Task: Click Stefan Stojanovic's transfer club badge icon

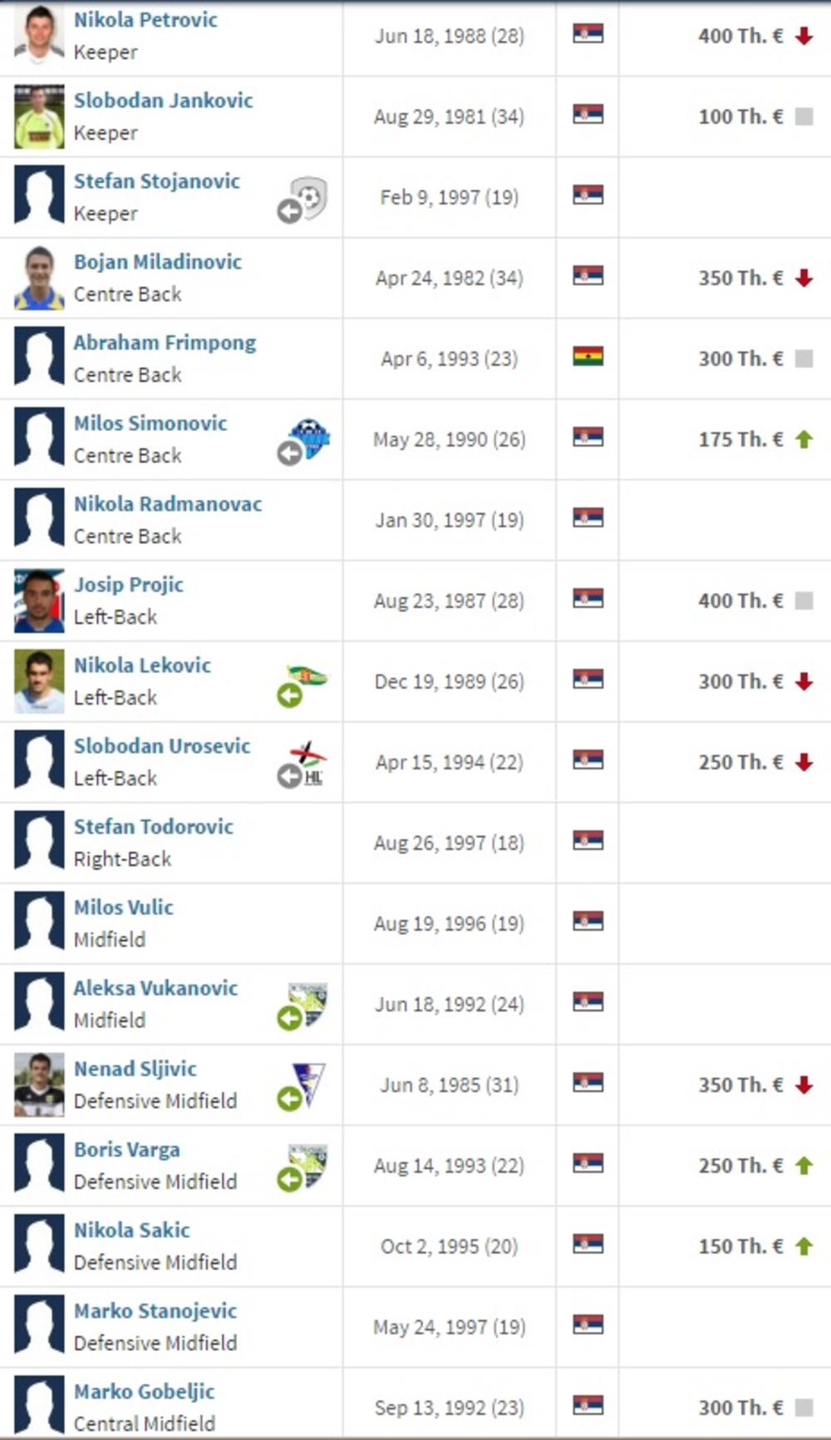Action: 309,197
